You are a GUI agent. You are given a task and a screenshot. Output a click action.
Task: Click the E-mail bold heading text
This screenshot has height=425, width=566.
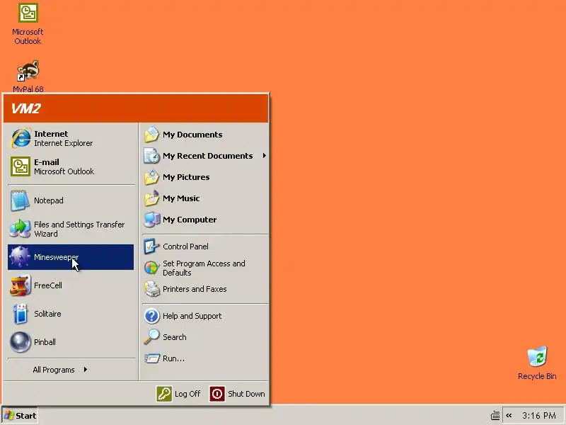(47, 162)
